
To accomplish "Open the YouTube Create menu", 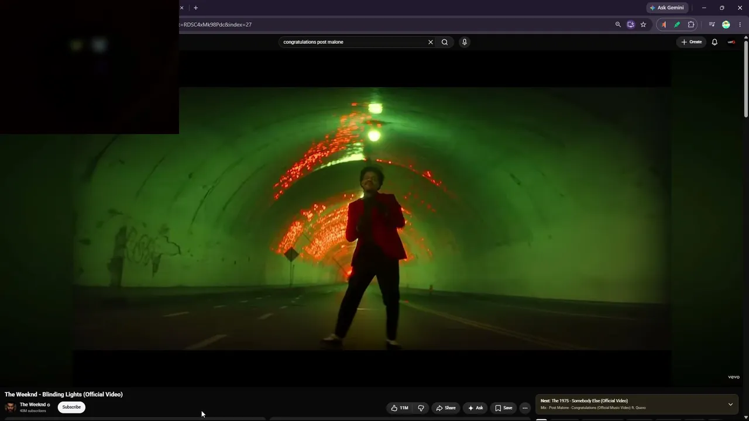I will (x=691, y=42).
